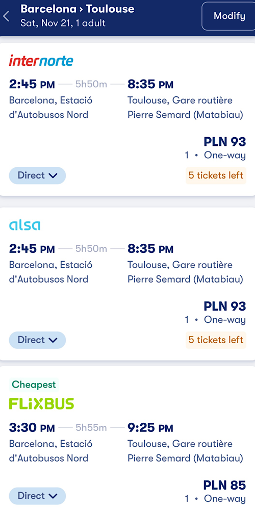255x510 pixels.
Task: Tap the 8:35 PM arrival on alsa trip
Action: tap(150, 249)
